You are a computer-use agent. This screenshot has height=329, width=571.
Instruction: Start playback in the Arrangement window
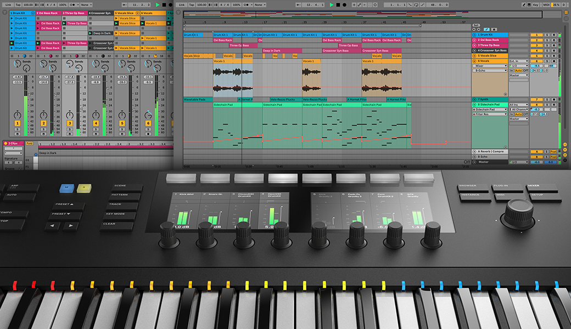[x=332, y=5]
